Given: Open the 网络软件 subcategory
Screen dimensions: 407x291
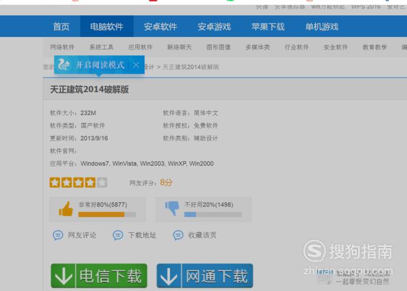Looking at the screenshot, I should pos(62,47).
